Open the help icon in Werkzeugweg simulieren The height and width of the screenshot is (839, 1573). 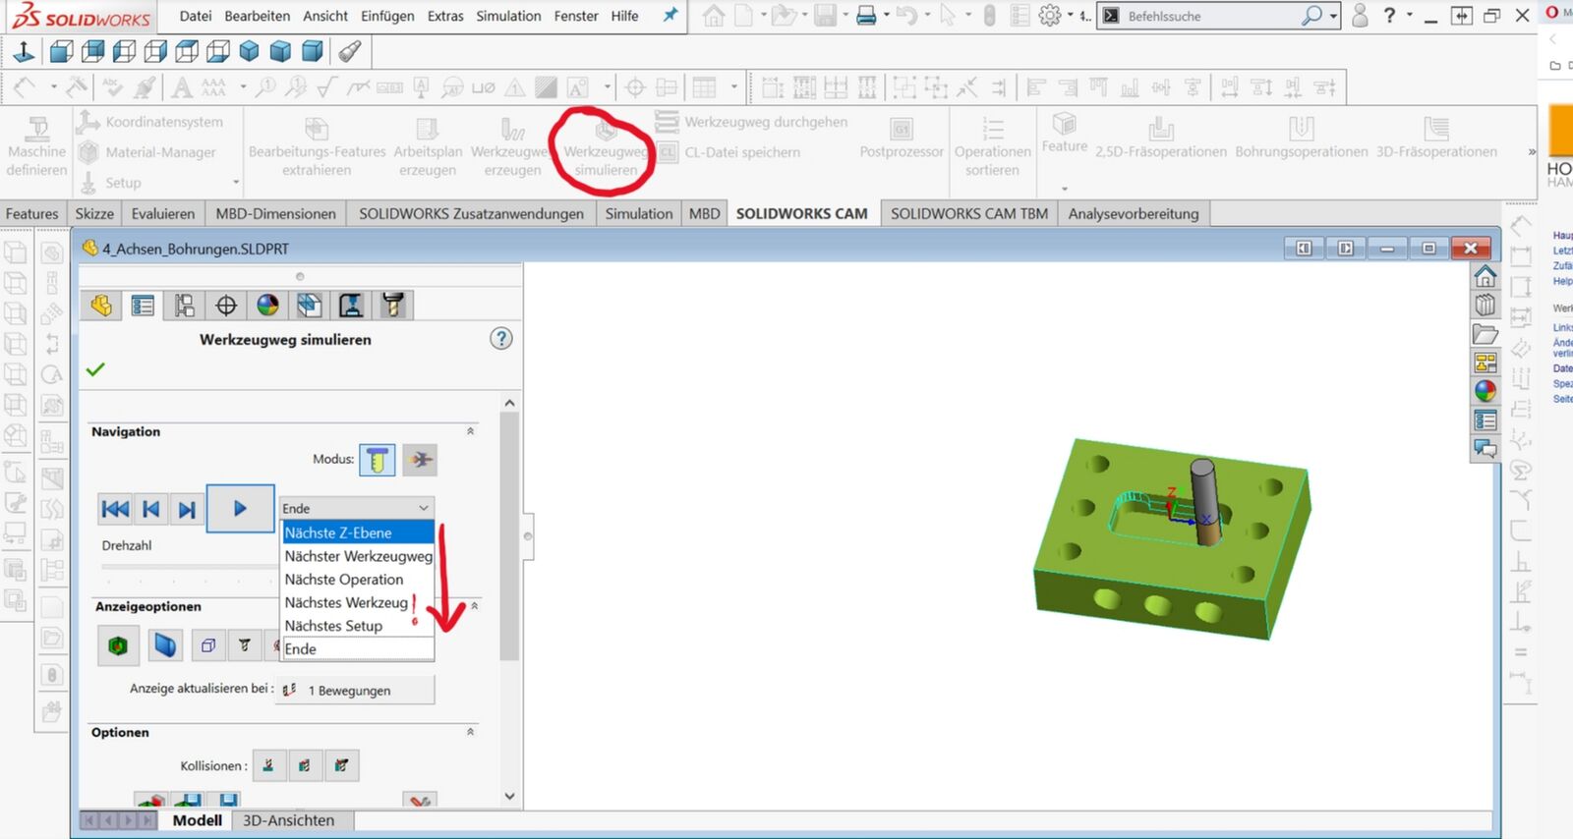501,339
